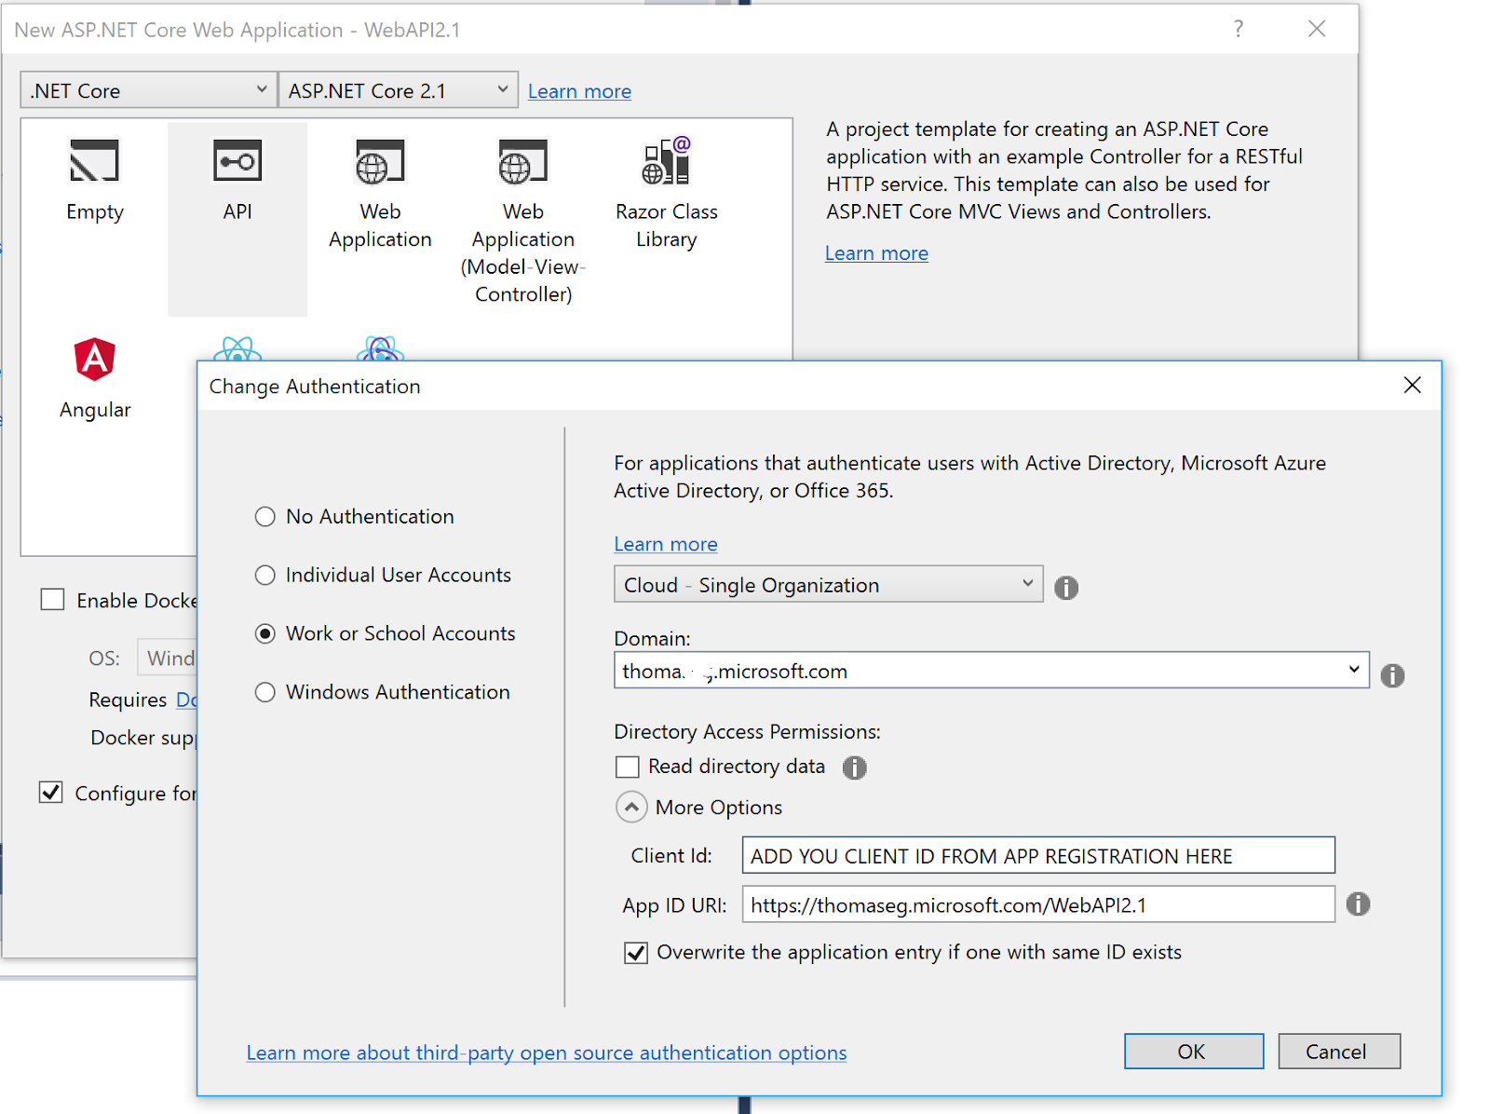Collapse the More Options expander
This screenshot has height=1114, width=1490.
tap(631, 808)
